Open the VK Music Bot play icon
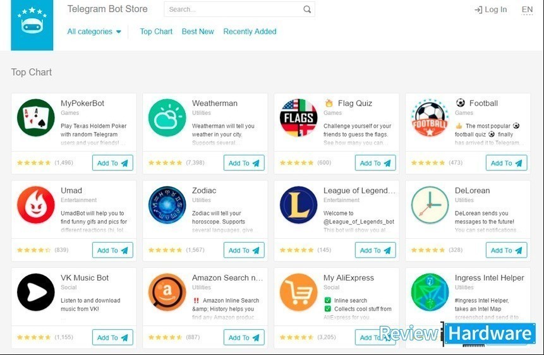Viewport: 544px width, 355px height. pyautogui.click(x=36, y=292)
